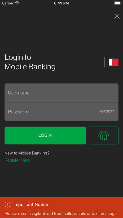
Task: Tap the green LOGIN button
Action: point(45,135)
